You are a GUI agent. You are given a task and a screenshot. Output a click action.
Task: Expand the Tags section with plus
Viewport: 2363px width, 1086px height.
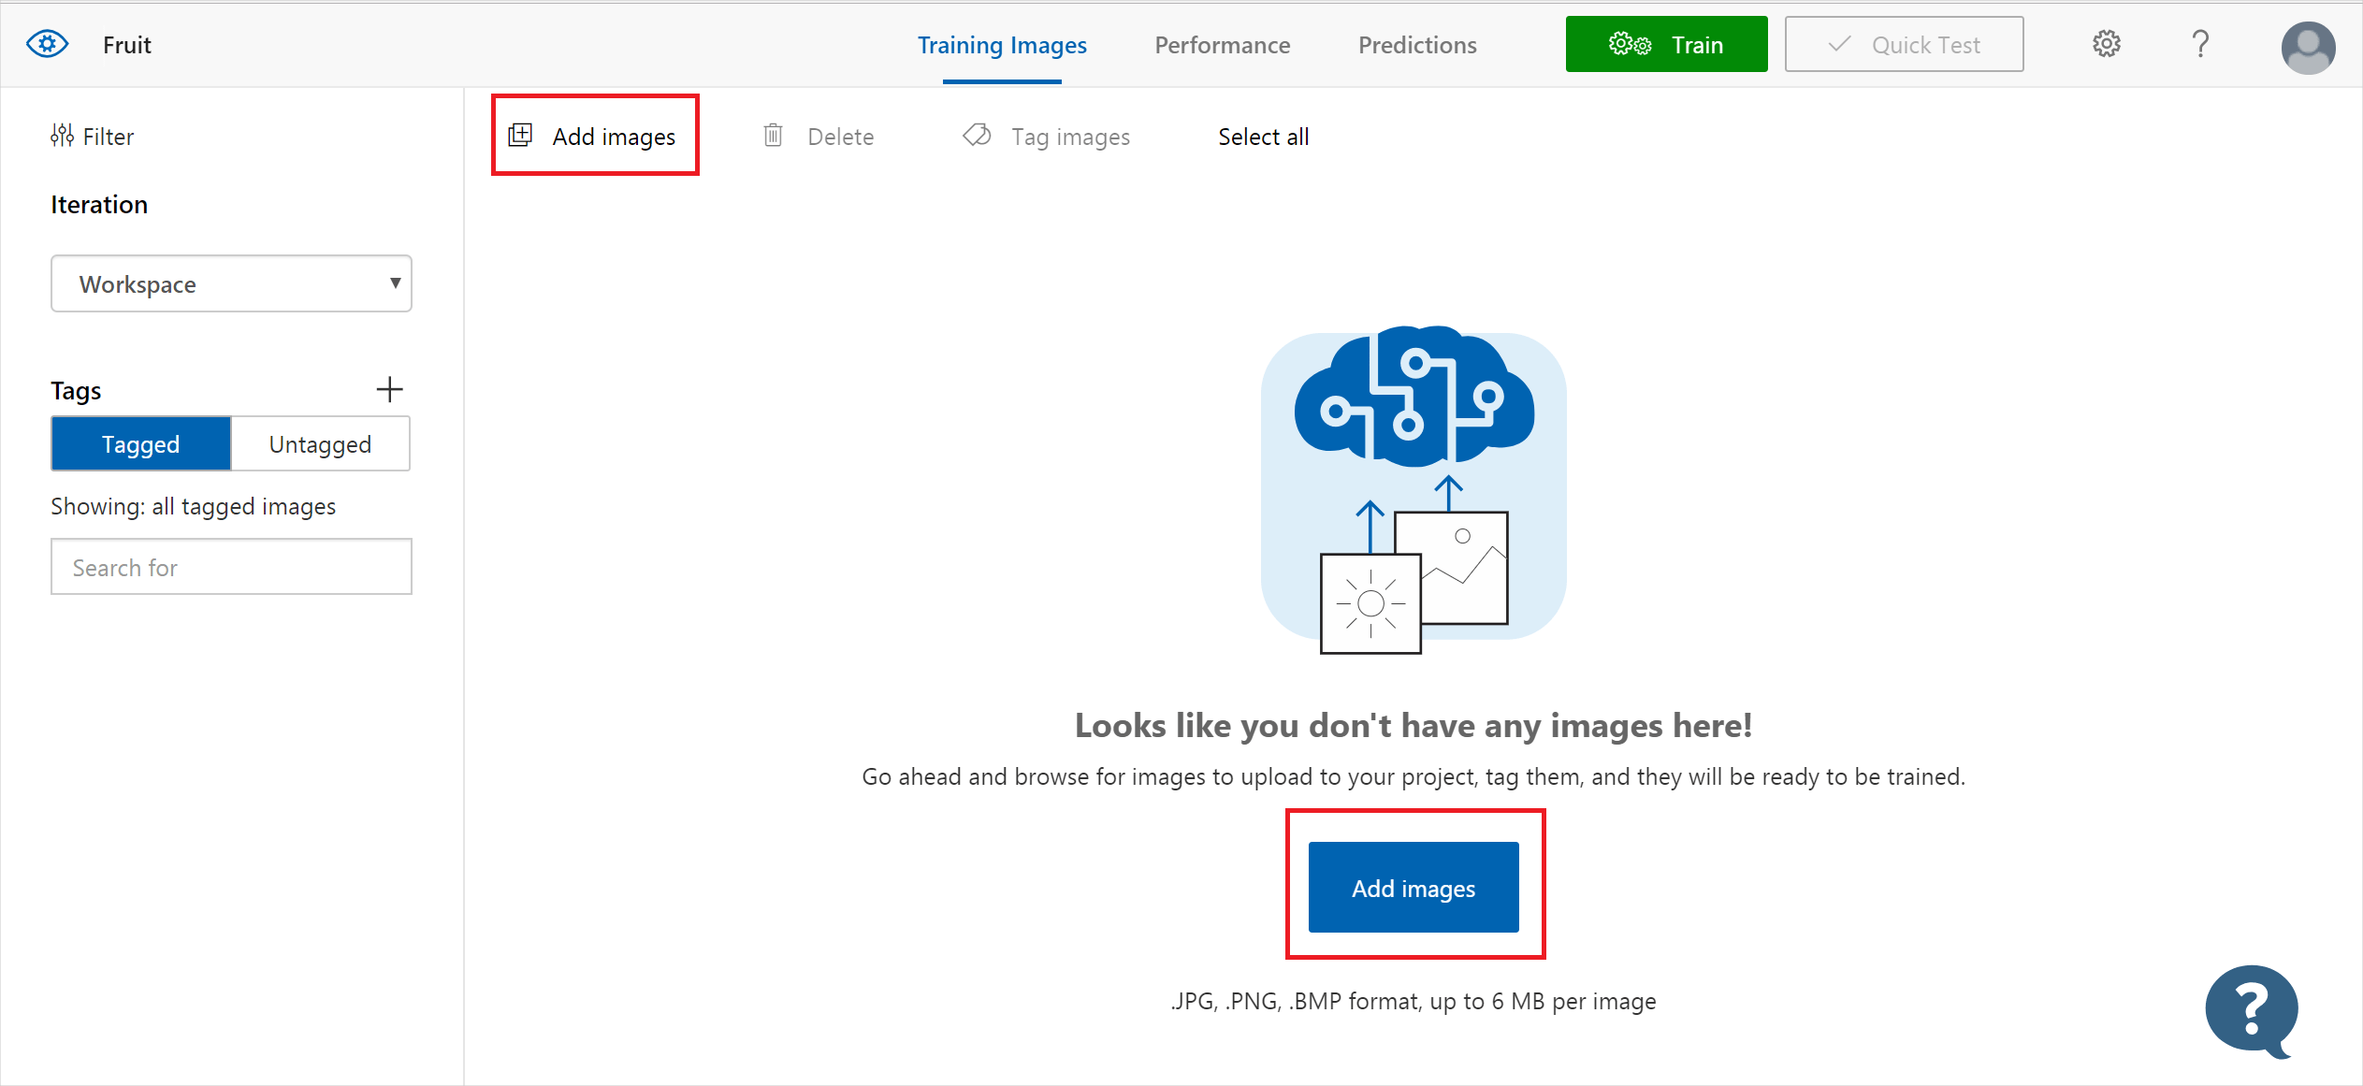click(x=390, y=390)
